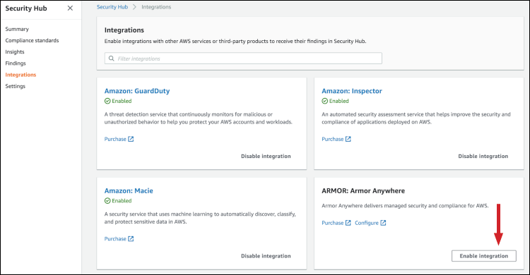
Task: Open Summary in the sidebar
Action: click(x=17, y=29)
